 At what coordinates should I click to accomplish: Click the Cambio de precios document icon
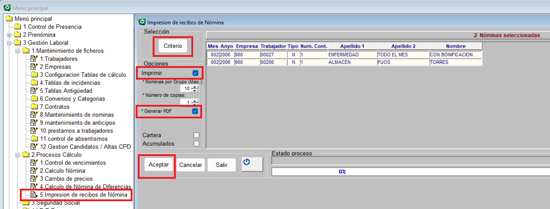click(34, 179)
